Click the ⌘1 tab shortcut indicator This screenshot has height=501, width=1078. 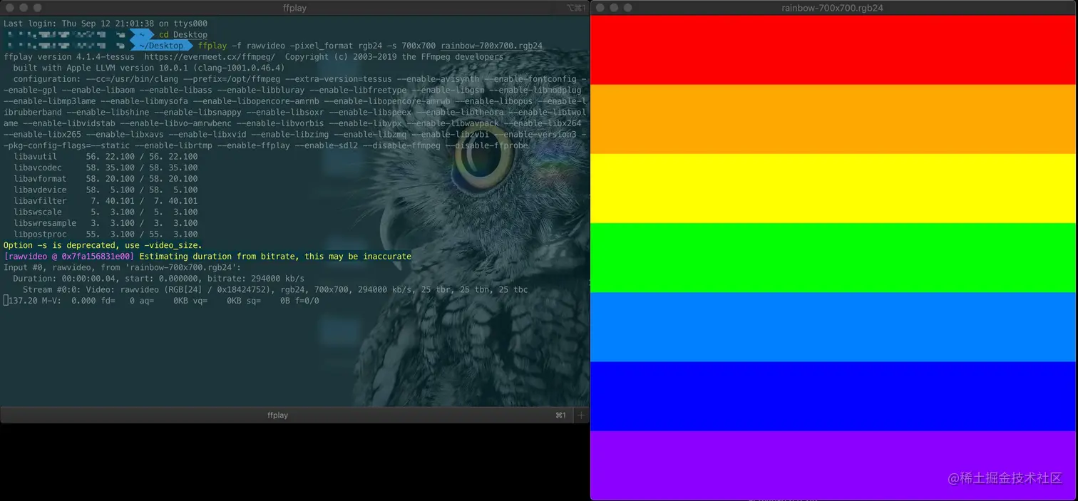pyautogui.click(x=560, y=415)
